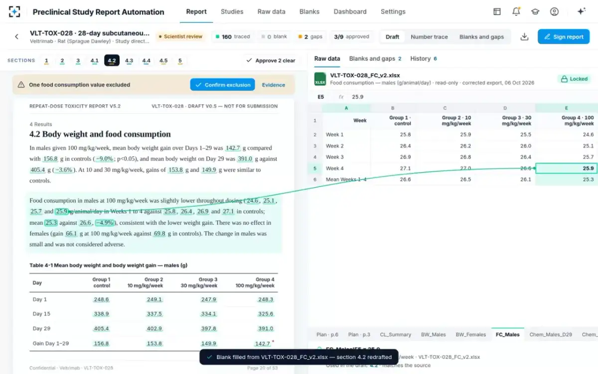Viewport: 598px width, 374px height.
Task: Click highlighted 25.9 value in food consumption text
Action: (61, 211)
